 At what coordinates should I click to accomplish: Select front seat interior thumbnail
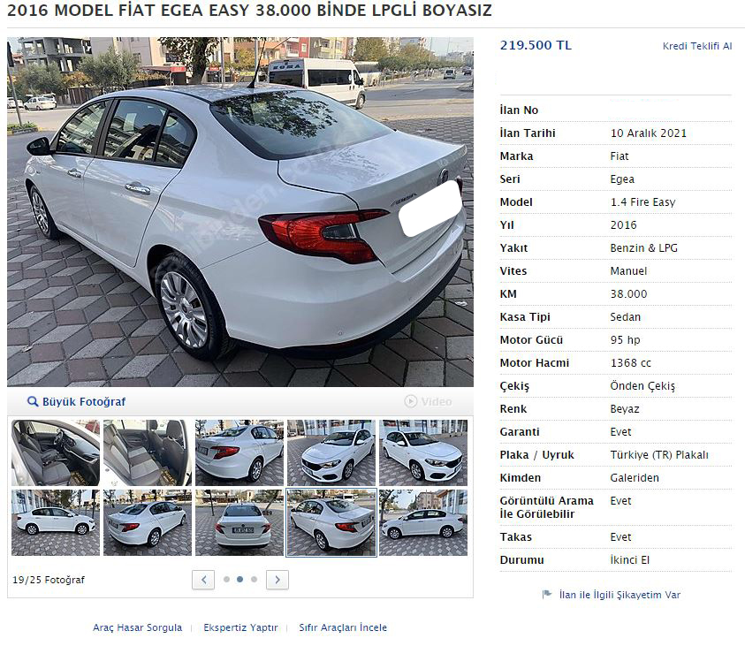(56, 452)
